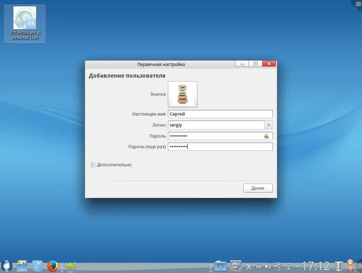This screenshot has width=362, height=273.
Task: Show hidden tray icons arrow
Action: pyautogui.click(x=297, y=267)
